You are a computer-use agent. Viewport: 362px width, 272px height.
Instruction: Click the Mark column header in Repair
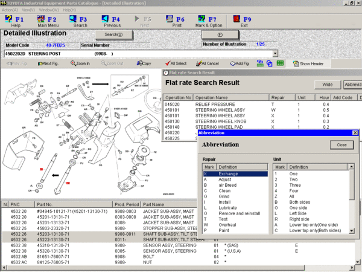tap(209, 167)
